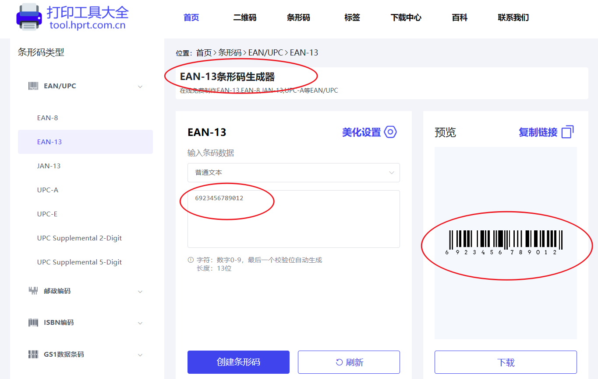The height and width of the screenshot is (379, 598).
Task: Open the 普通文本 data type dropdown
Action: [294, 173]
